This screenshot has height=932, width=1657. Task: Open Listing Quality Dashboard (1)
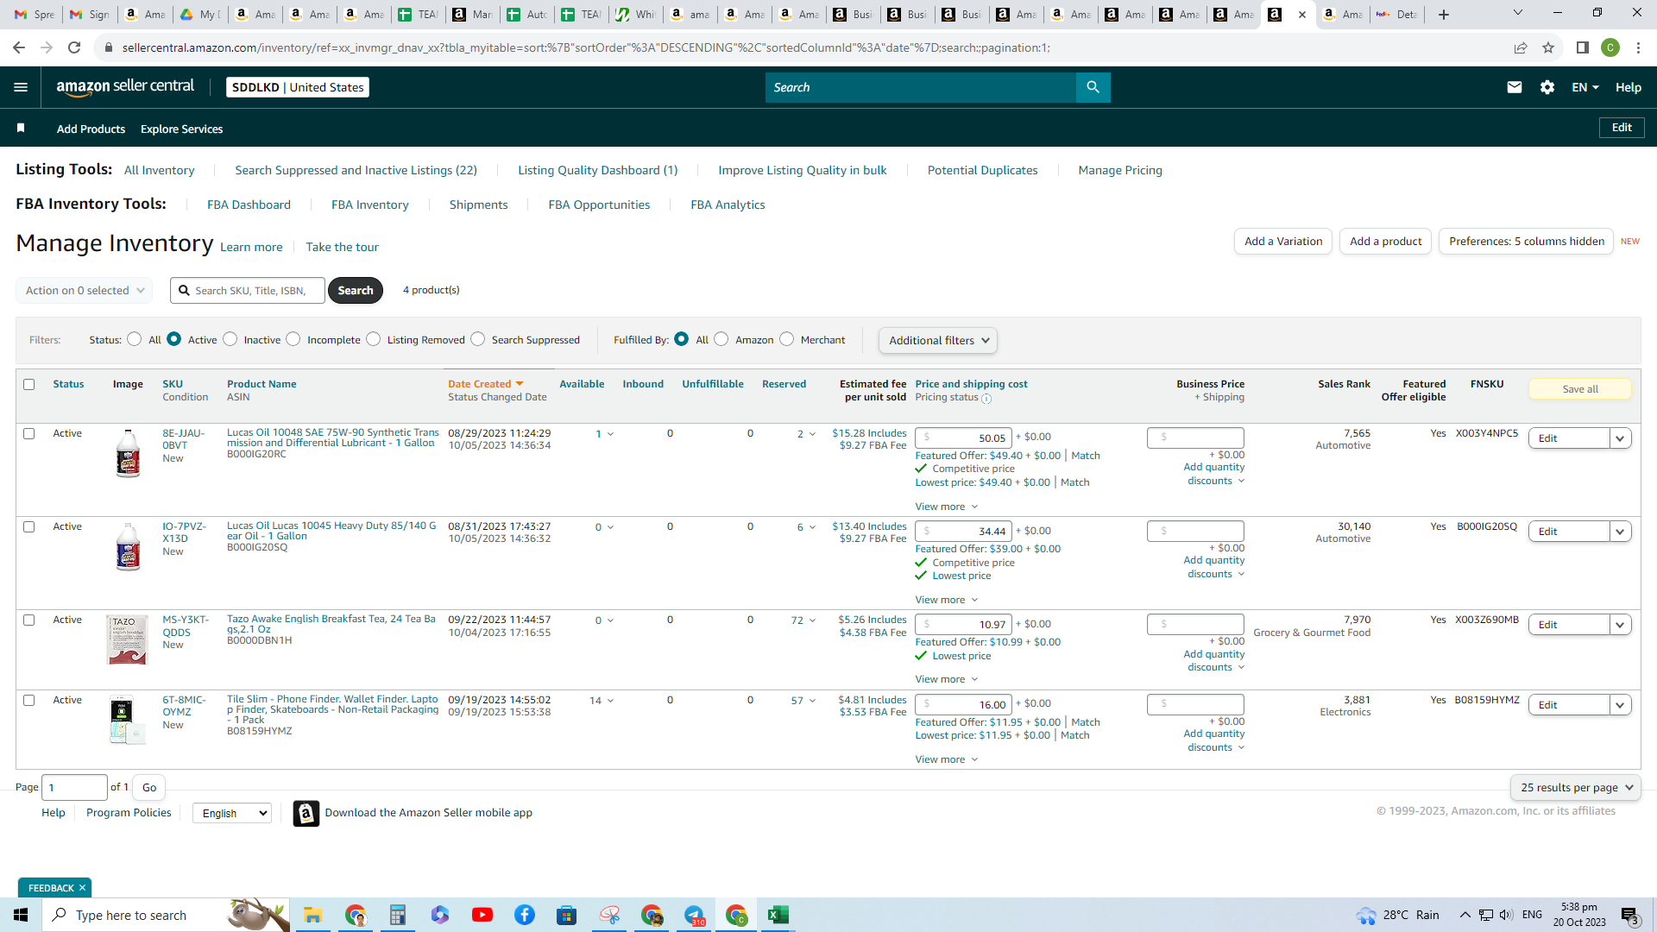tap(598, 170)
